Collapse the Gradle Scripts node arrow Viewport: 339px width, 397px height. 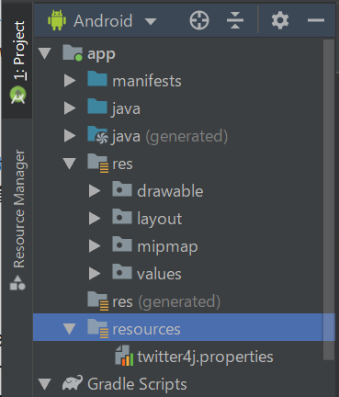coord(45,384)
